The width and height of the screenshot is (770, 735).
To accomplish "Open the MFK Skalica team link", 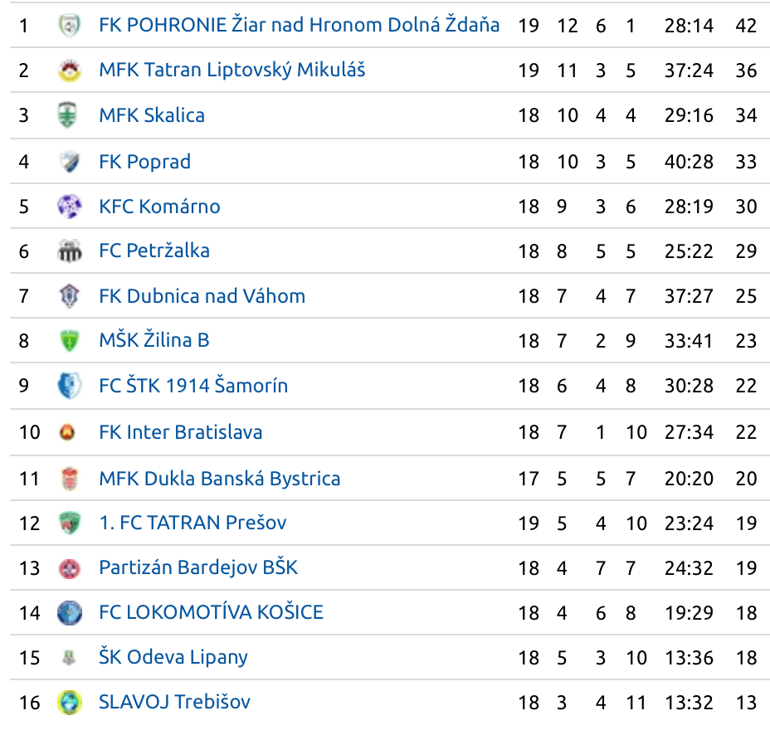I will point(152,115).
